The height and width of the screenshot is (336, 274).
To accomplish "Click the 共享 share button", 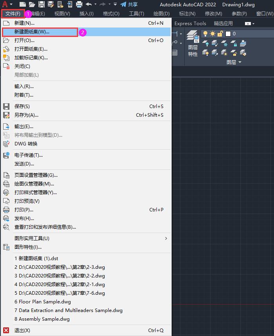I will point(129,4).
